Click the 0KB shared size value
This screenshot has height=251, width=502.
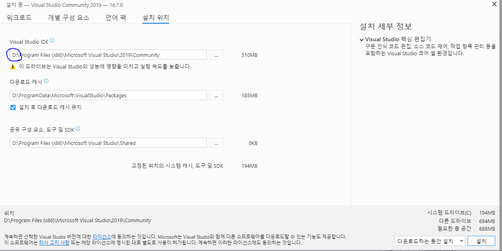click(x=253, y=143)
